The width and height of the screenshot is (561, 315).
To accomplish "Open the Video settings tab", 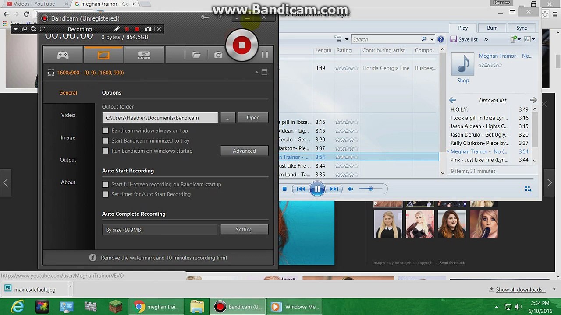I will (x=68, y=115).
